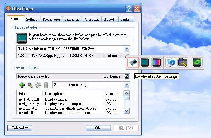Click the green plus add profile icon
The height and width of the screenshot is (138, 211).
pyautogui.click(x=22, y=85)
